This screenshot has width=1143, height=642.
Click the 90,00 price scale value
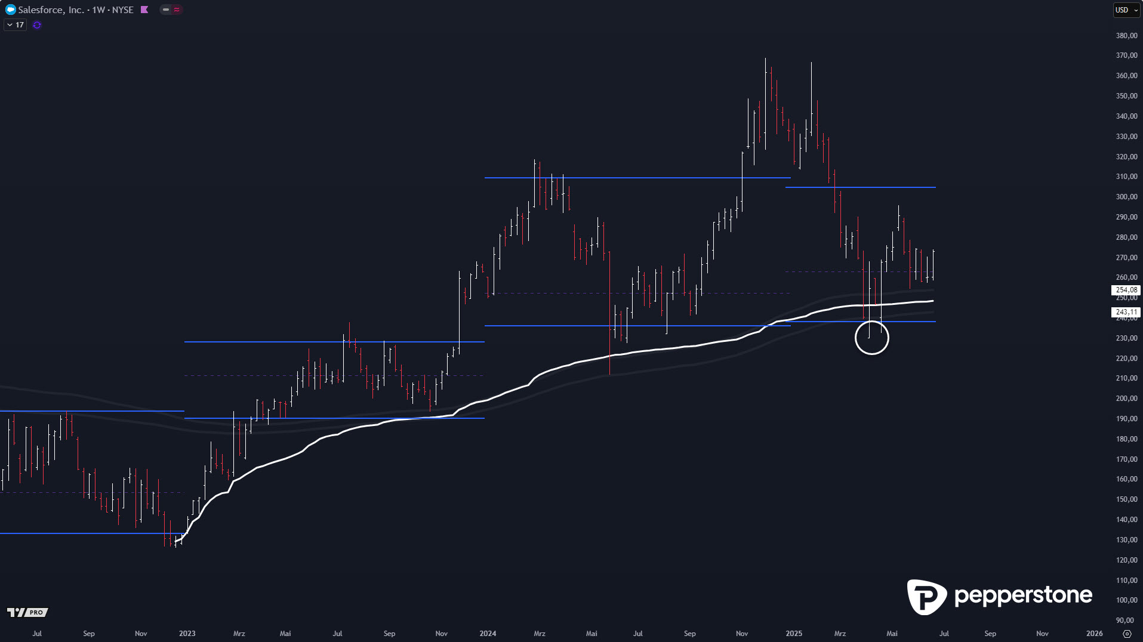[1125, 621]
